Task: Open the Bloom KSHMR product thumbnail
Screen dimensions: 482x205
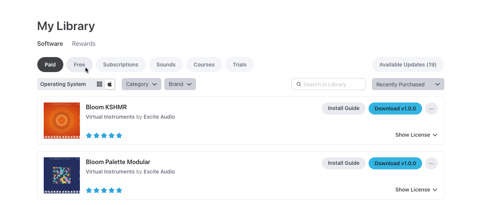Action: pyautogui.click(x=62, y=121)
